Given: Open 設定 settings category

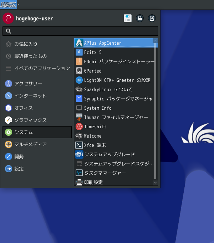Looking at the screenshot, I should [x=37, y=169].
